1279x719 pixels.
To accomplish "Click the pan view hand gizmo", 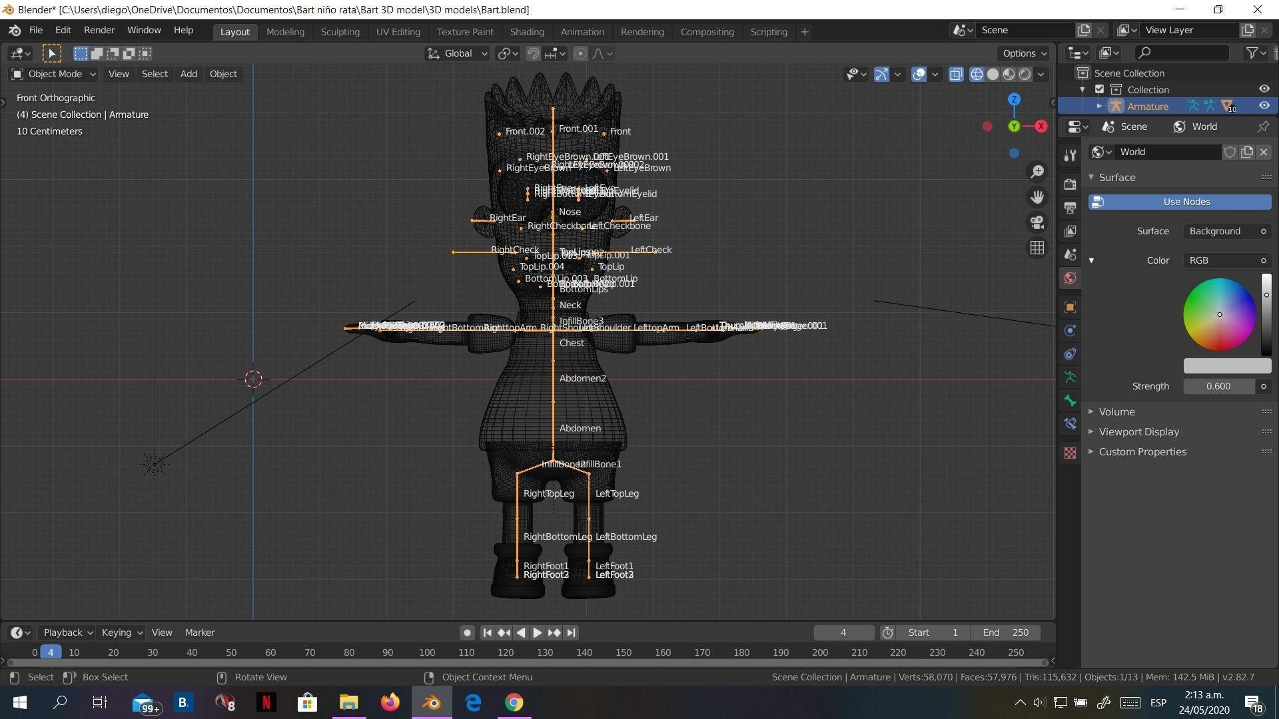I will [1037, 197].
